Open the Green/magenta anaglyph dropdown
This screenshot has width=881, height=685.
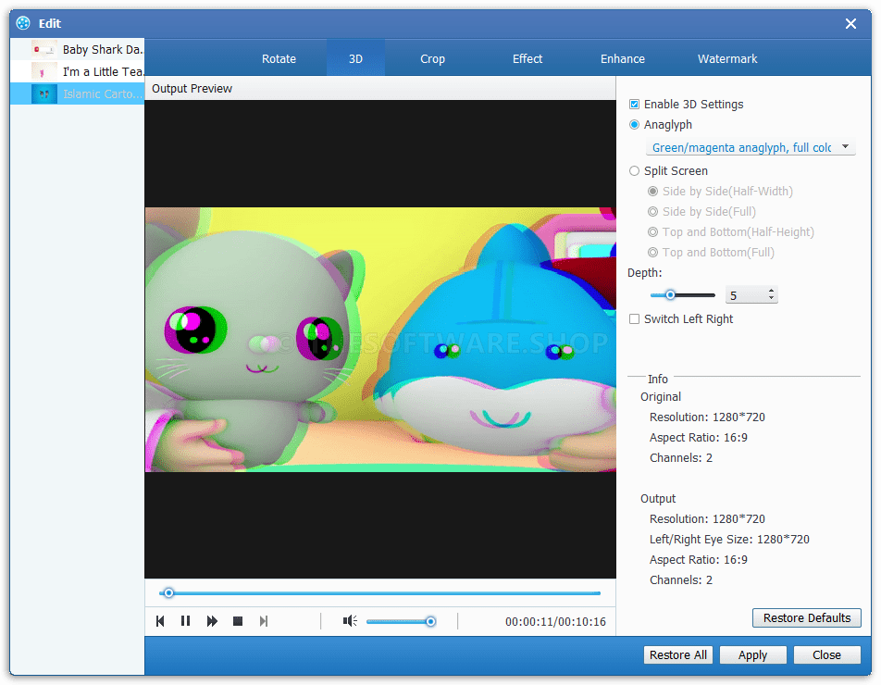751,147
